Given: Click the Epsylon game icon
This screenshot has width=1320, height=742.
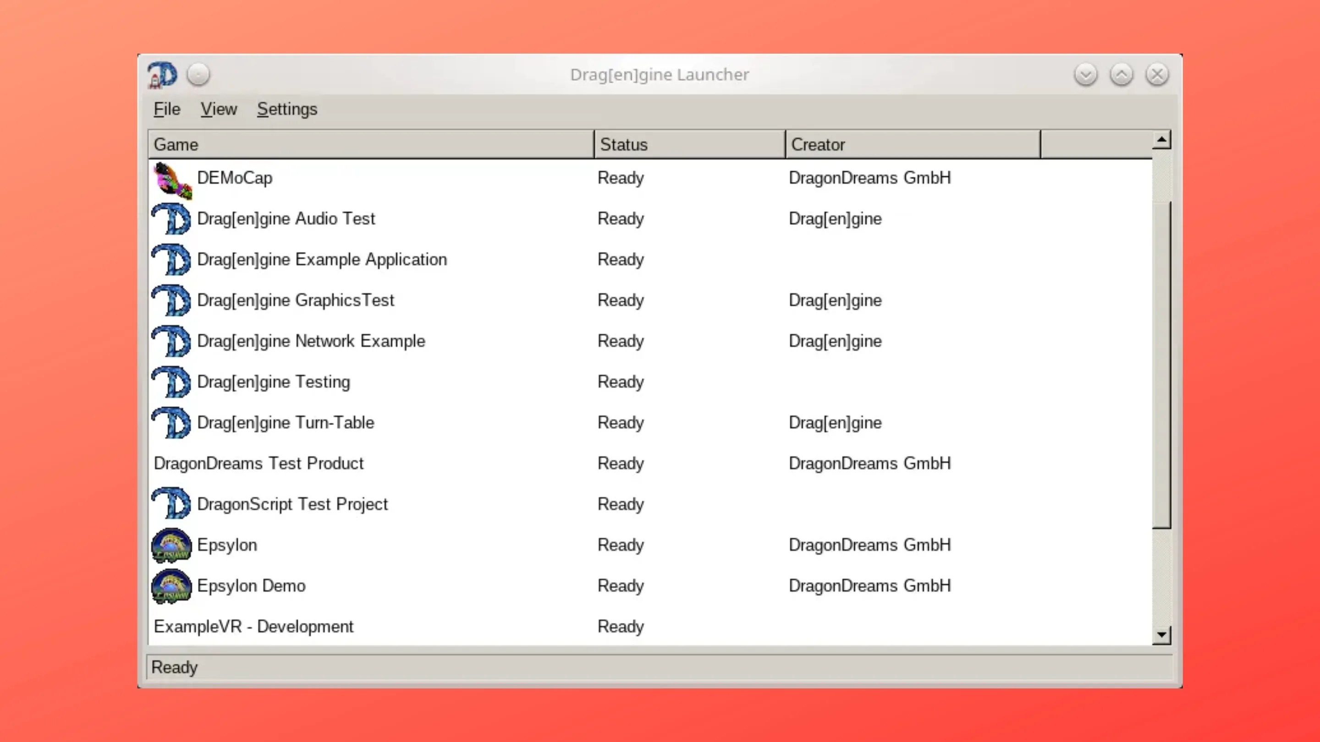Looking at the screenshot, I should (x=171, y=545).
